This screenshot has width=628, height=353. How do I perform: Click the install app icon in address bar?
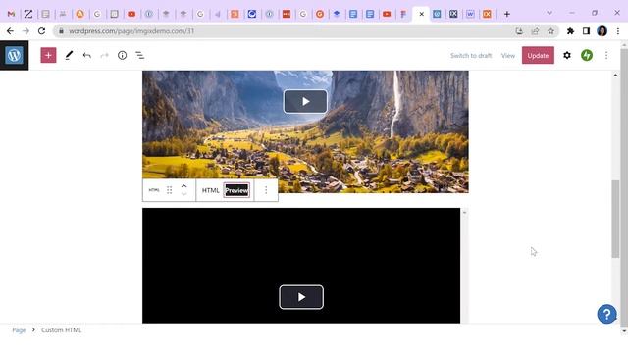(519, 30)
